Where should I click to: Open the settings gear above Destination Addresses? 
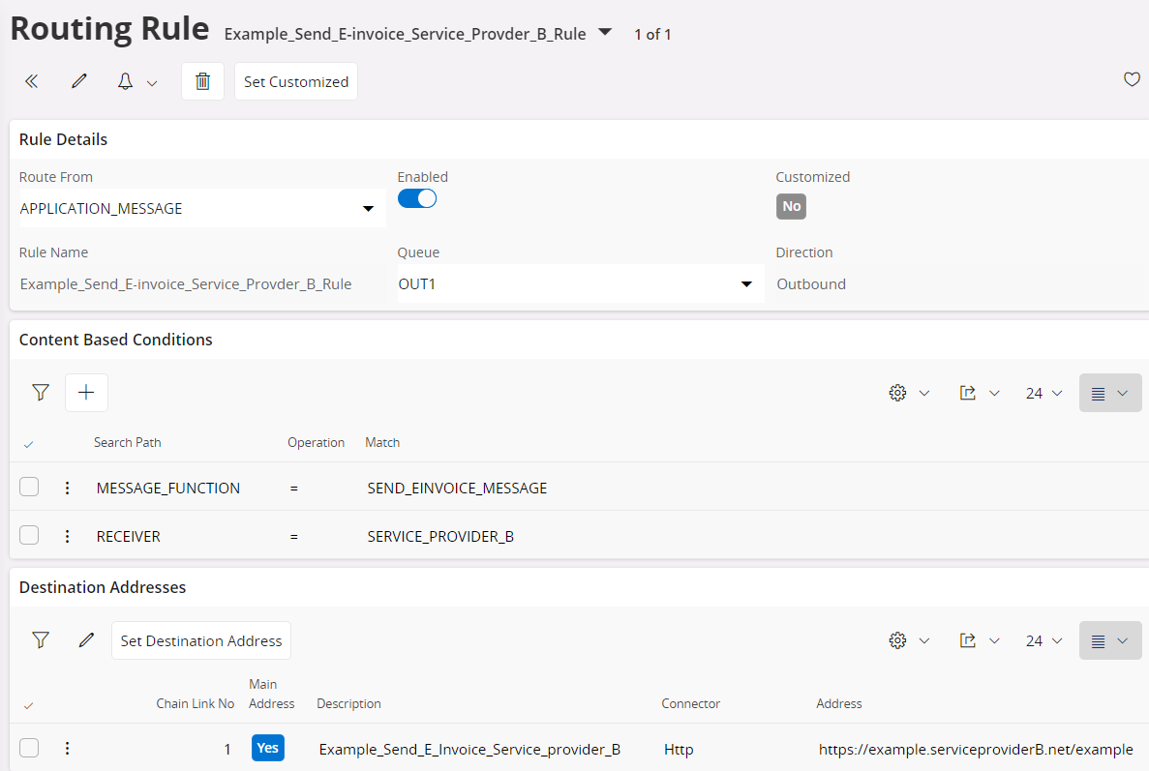coord(897,639)
